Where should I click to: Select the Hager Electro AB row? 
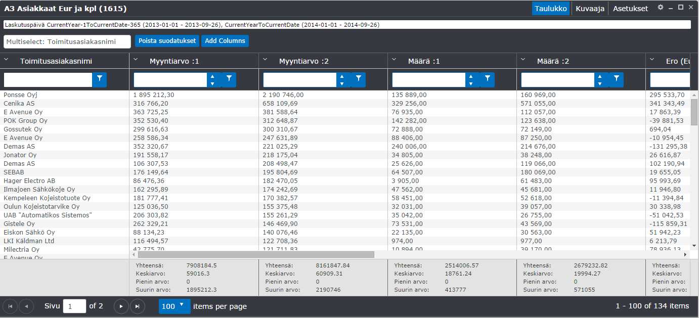click(x=345, y=180)
